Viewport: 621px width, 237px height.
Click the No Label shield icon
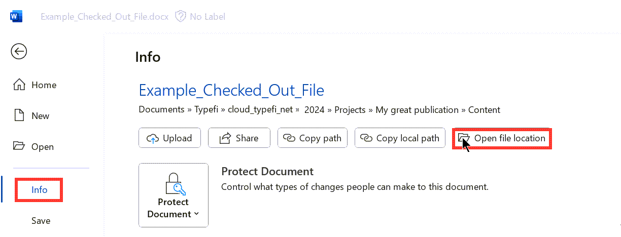pyautogui.click(x=180, y=16)
